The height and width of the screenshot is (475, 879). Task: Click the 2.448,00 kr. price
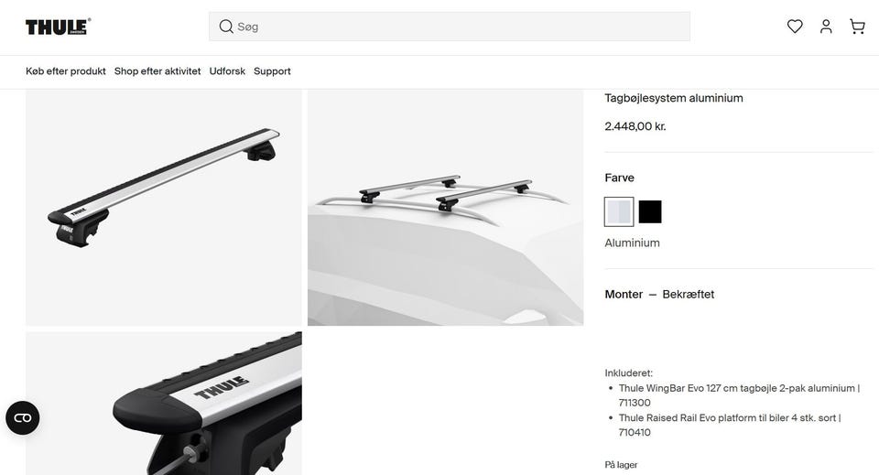[x=635, y=126]
